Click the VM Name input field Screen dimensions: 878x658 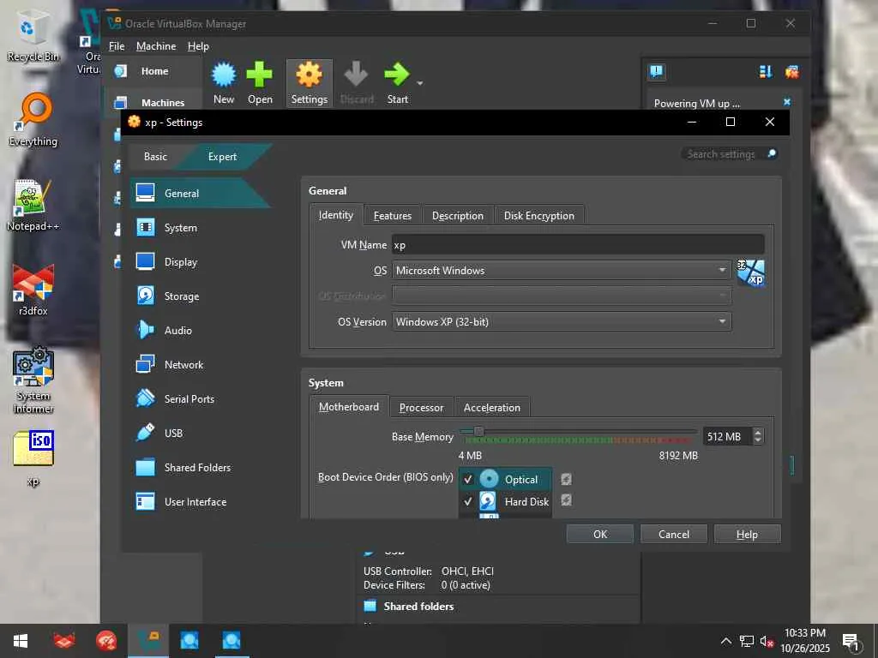click(578, 245)
